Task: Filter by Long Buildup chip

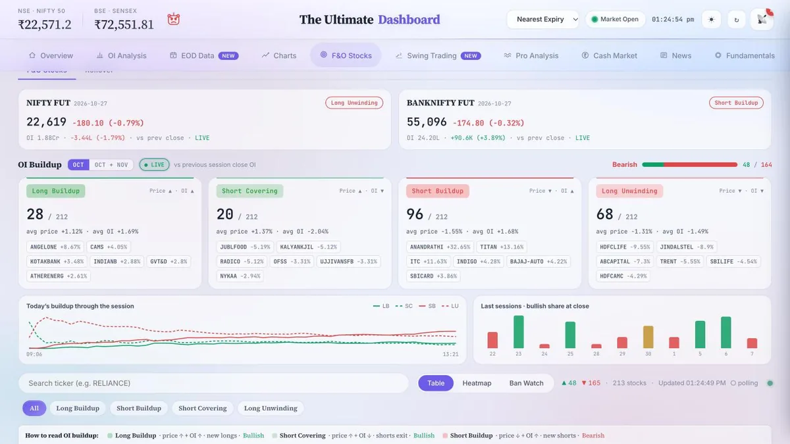Action: coord(78,408)
